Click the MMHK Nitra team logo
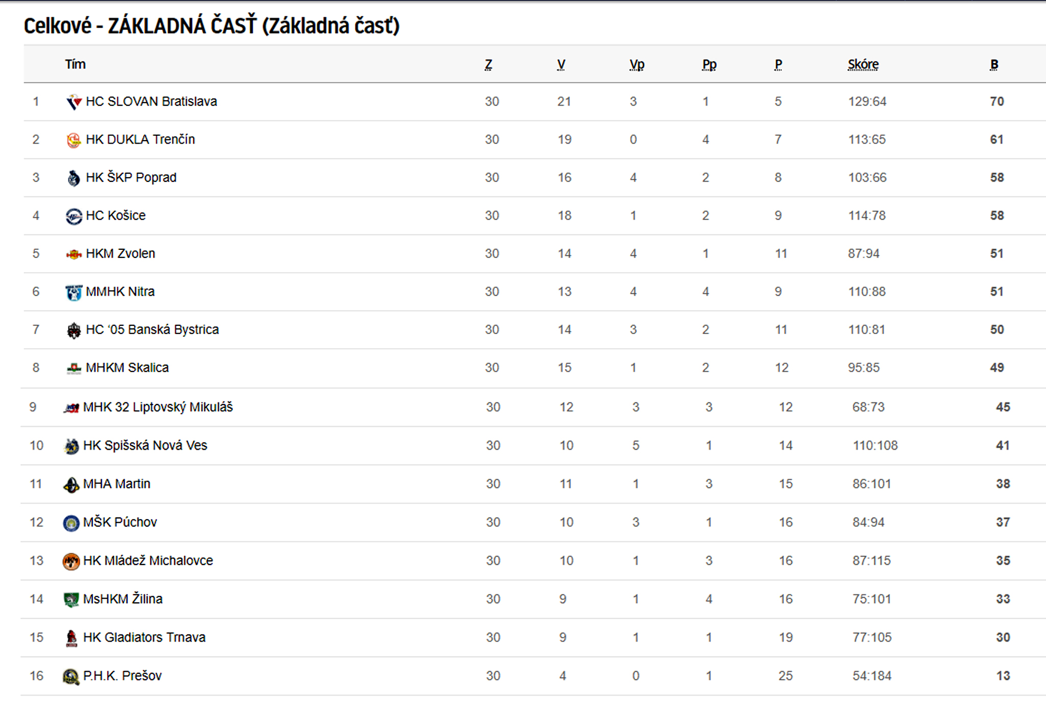Screen dimensions: 1046x708 (x=74, y=292)
